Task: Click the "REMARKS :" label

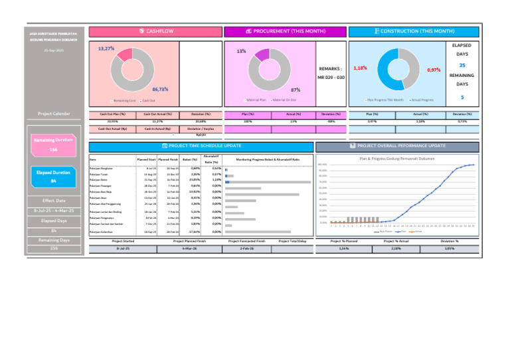Action: pyautogui.click(x=331, y=69)
